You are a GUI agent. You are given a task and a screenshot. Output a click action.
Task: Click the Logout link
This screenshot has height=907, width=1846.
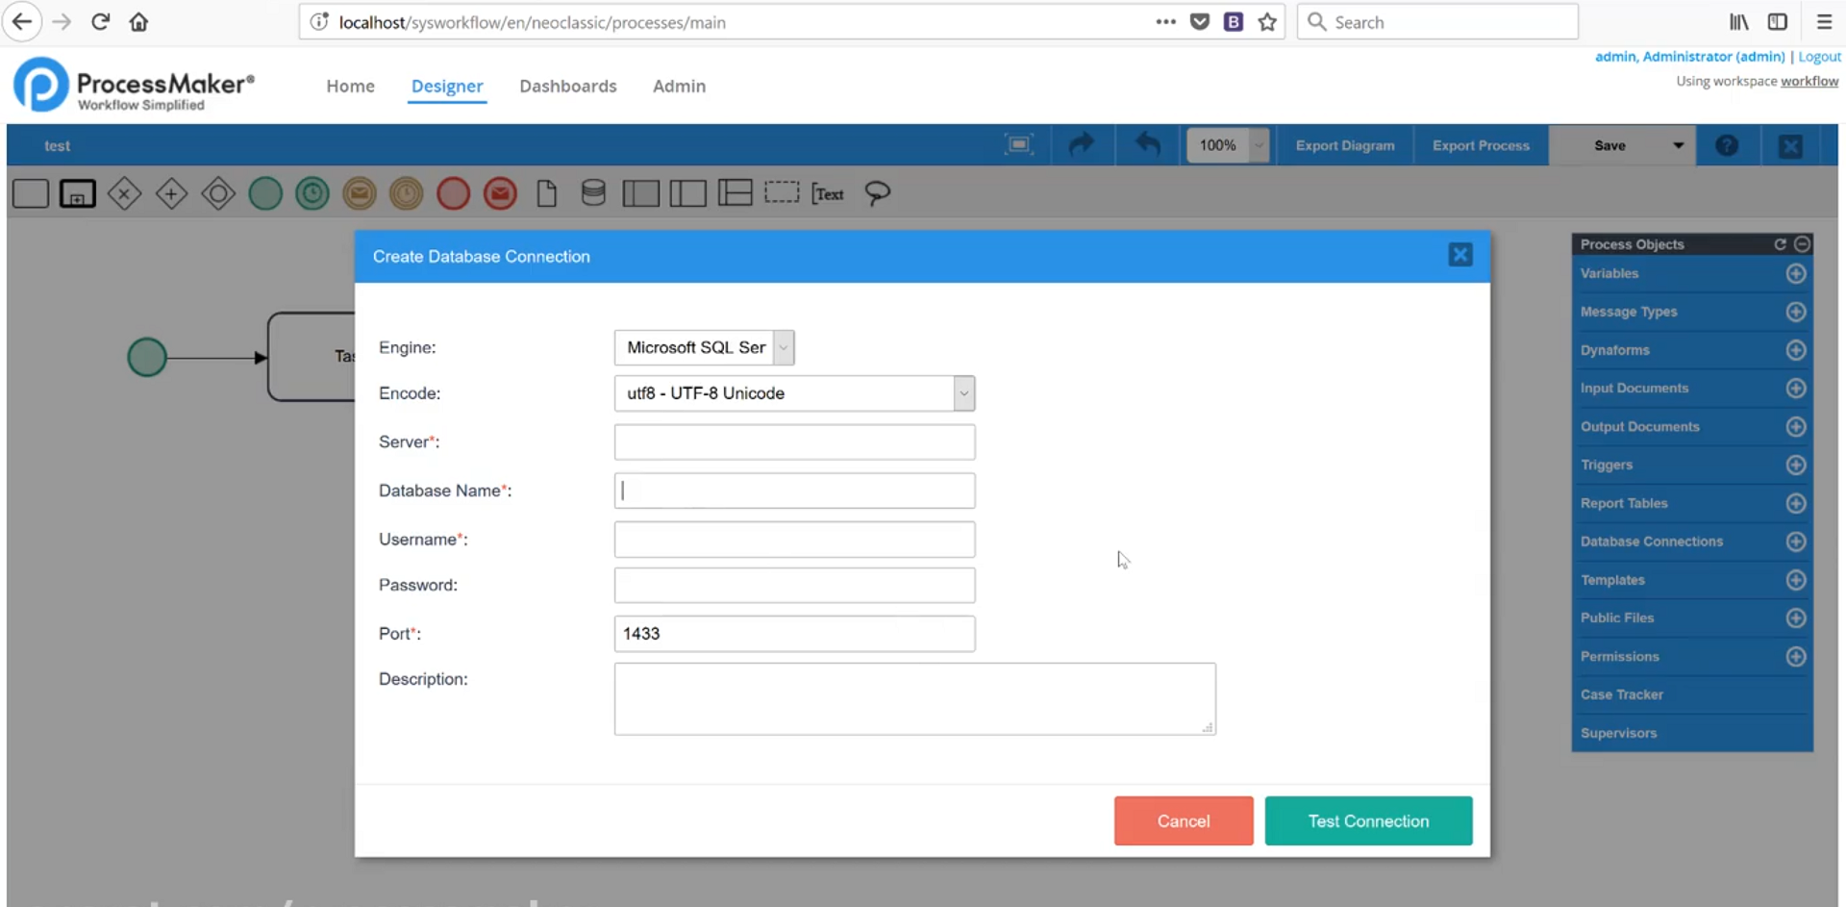coord(1819,57)
